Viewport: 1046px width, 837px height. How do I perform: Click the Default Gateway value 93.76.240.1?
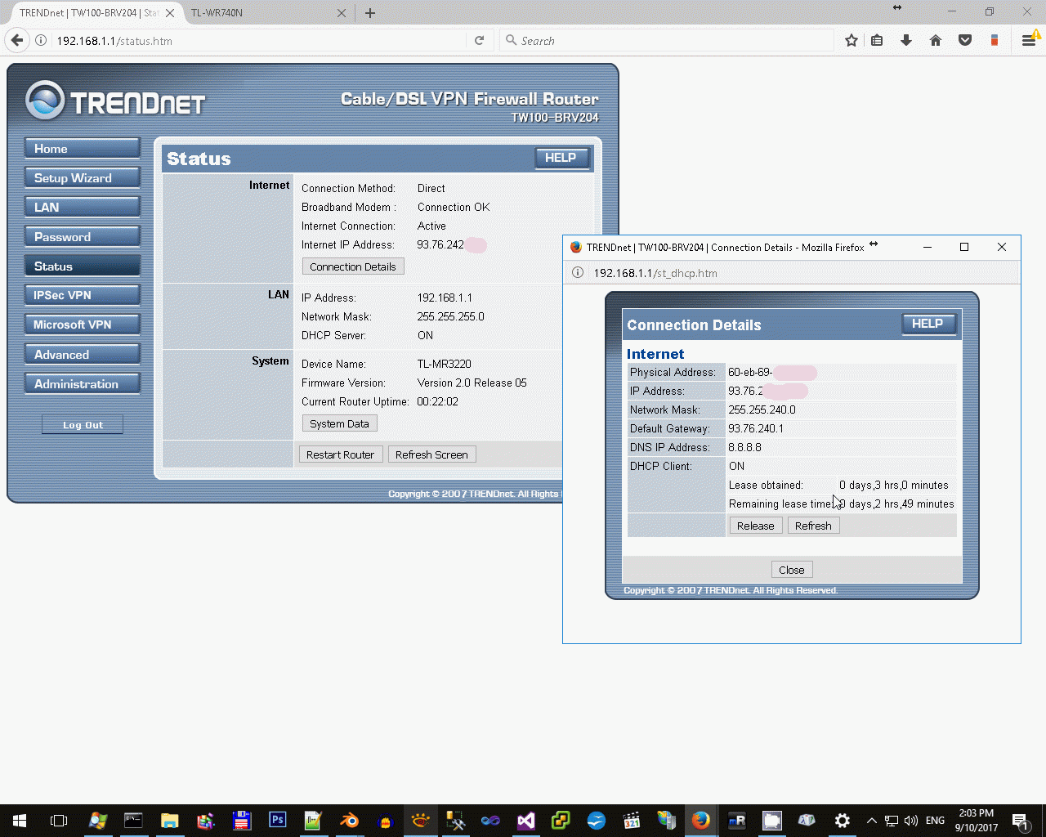click(756, 428)
